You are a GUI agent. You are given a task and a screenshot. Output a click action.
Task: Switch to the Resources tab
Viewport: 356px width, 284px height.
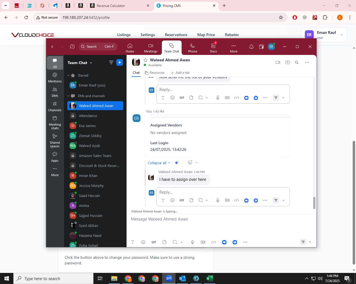155,73
